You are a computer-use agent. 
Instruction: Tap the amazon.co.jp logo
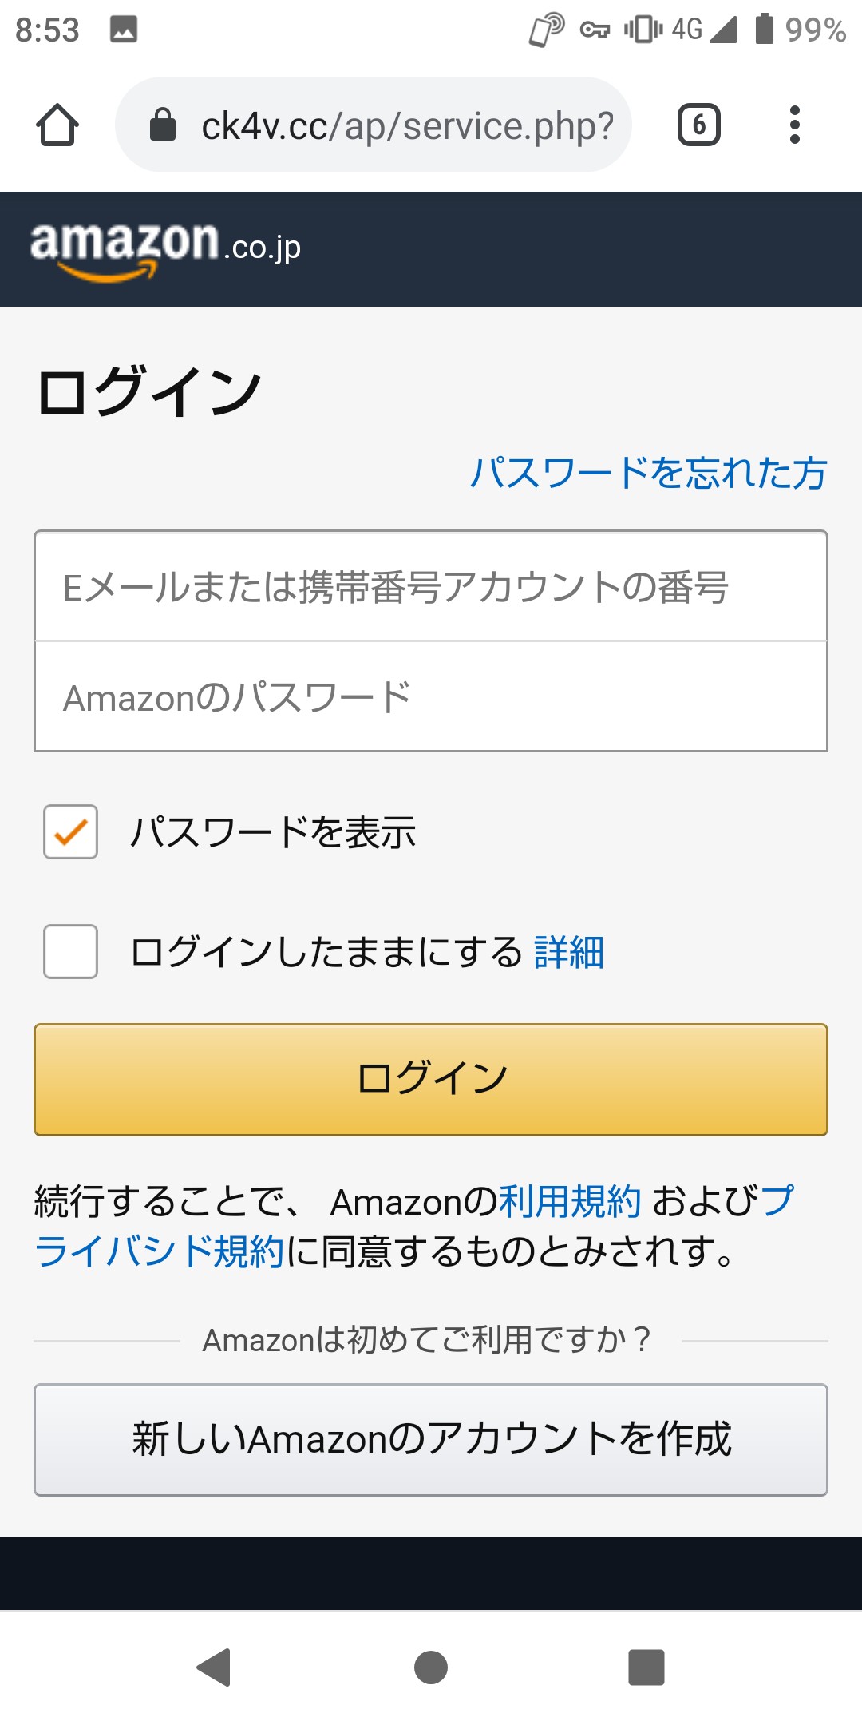166,250
